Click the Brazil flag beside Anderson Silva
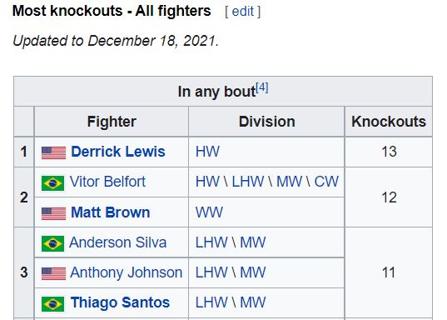The image size is (447, 320). tap(52, 243)
